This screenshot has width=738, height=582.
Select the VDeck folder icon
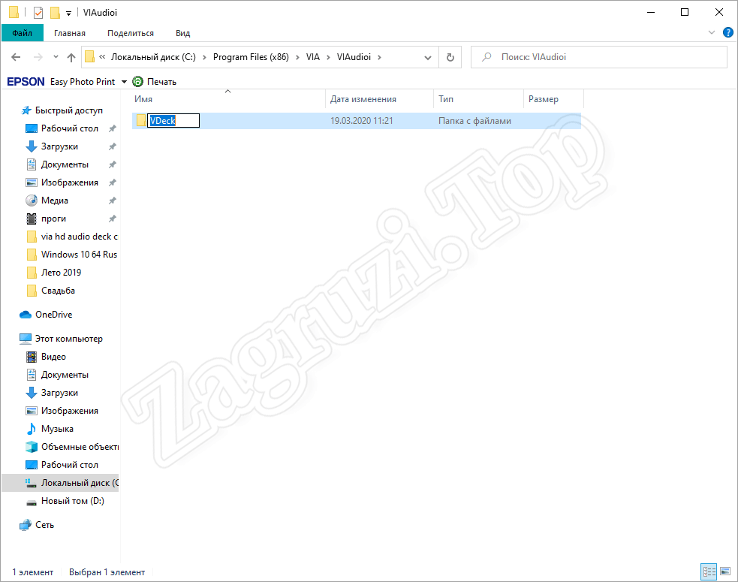pyautogui.click(x=140, y=120)
